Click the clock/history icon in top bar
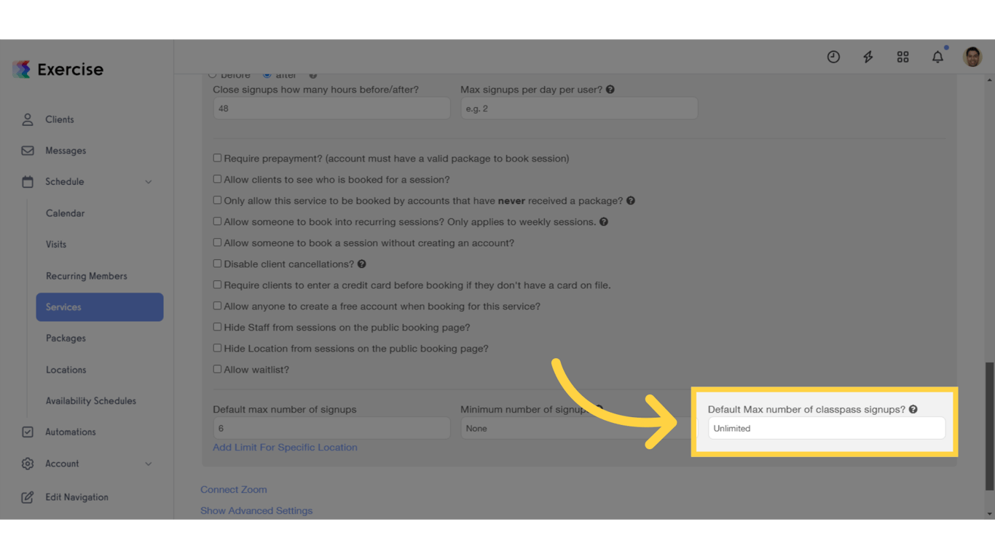Viewport: 995px width, 559px height. coord(833,56)
